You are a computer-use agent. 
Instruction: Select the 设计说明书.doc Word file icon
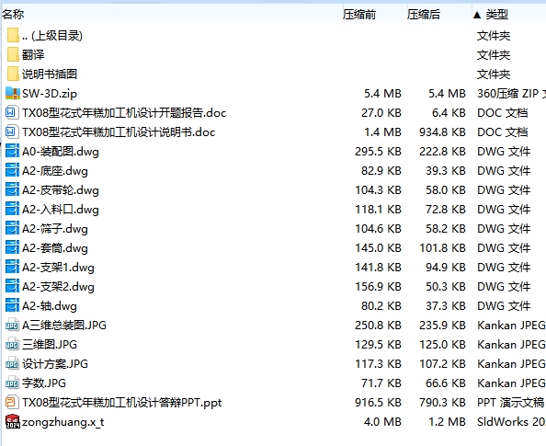[x=12, y=132]
